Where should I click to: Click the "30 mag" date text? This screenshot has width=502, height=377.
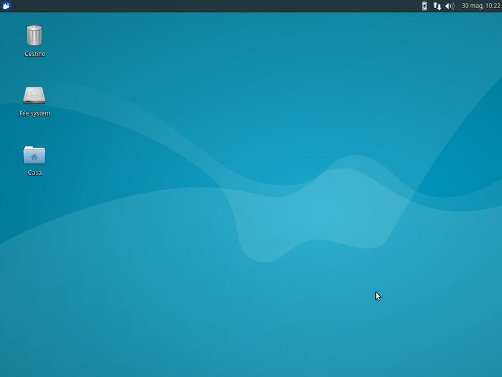(x=472, y=6)
